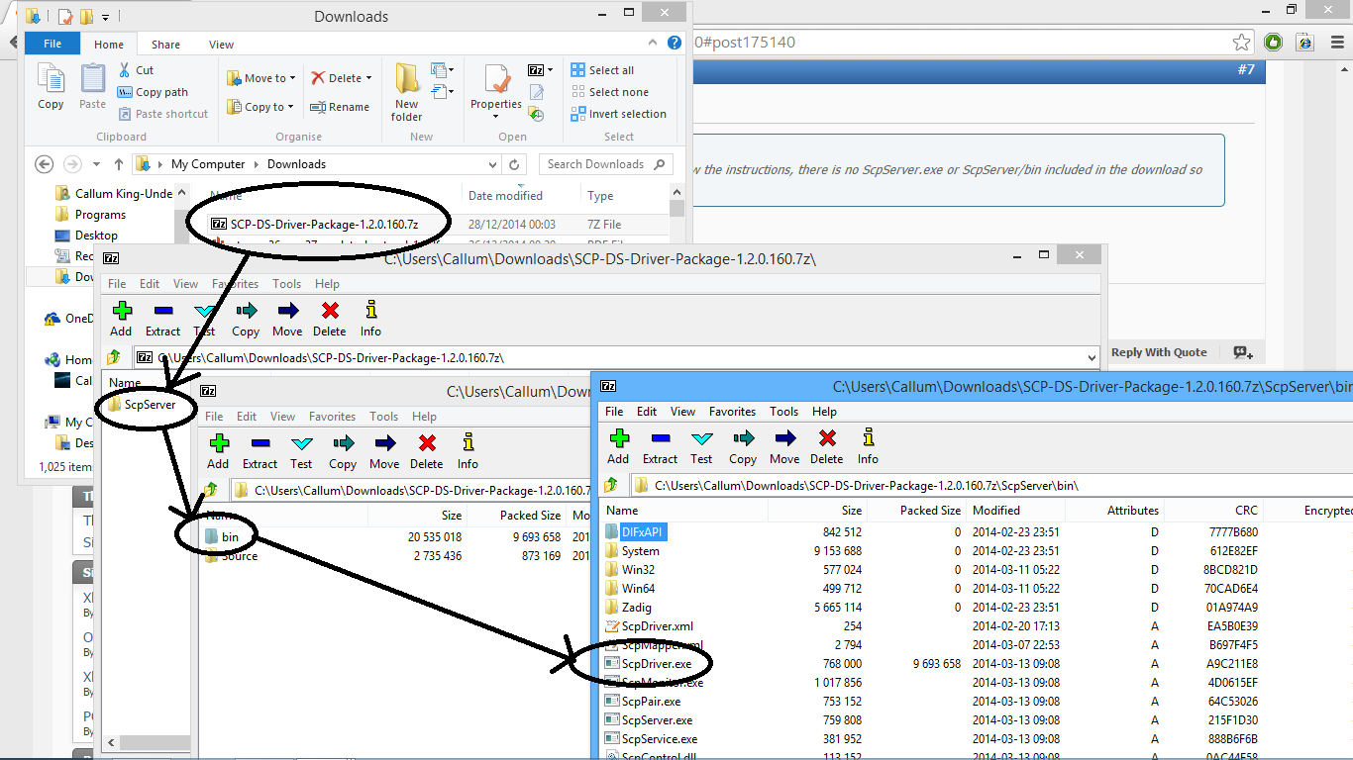Expand Move to dropdown in Explorer ribbon
1353x760 pixels.
294,78
